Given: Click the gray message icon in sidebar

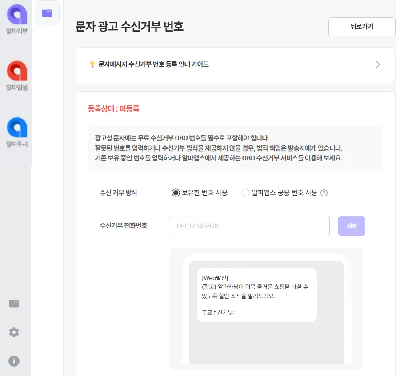Looking at the screenshot, I should click(x=14, y=304).
